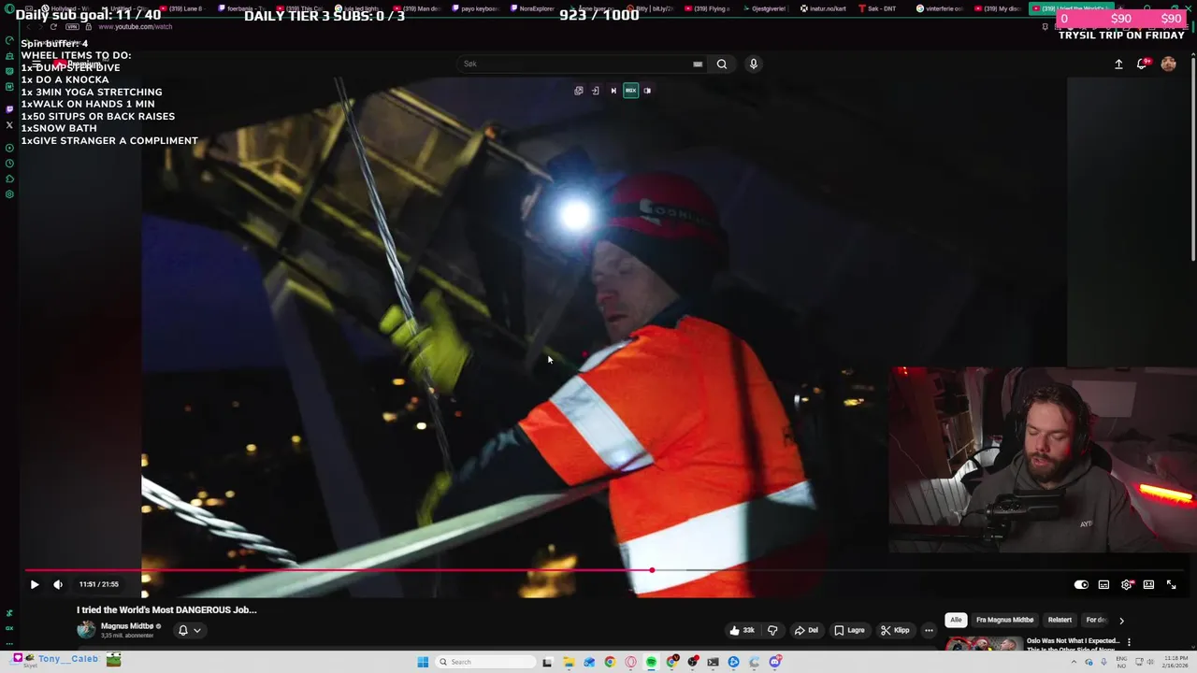Click the skip-next icon in overlay toolbar

pyautogui.click(x=613, y=91)
